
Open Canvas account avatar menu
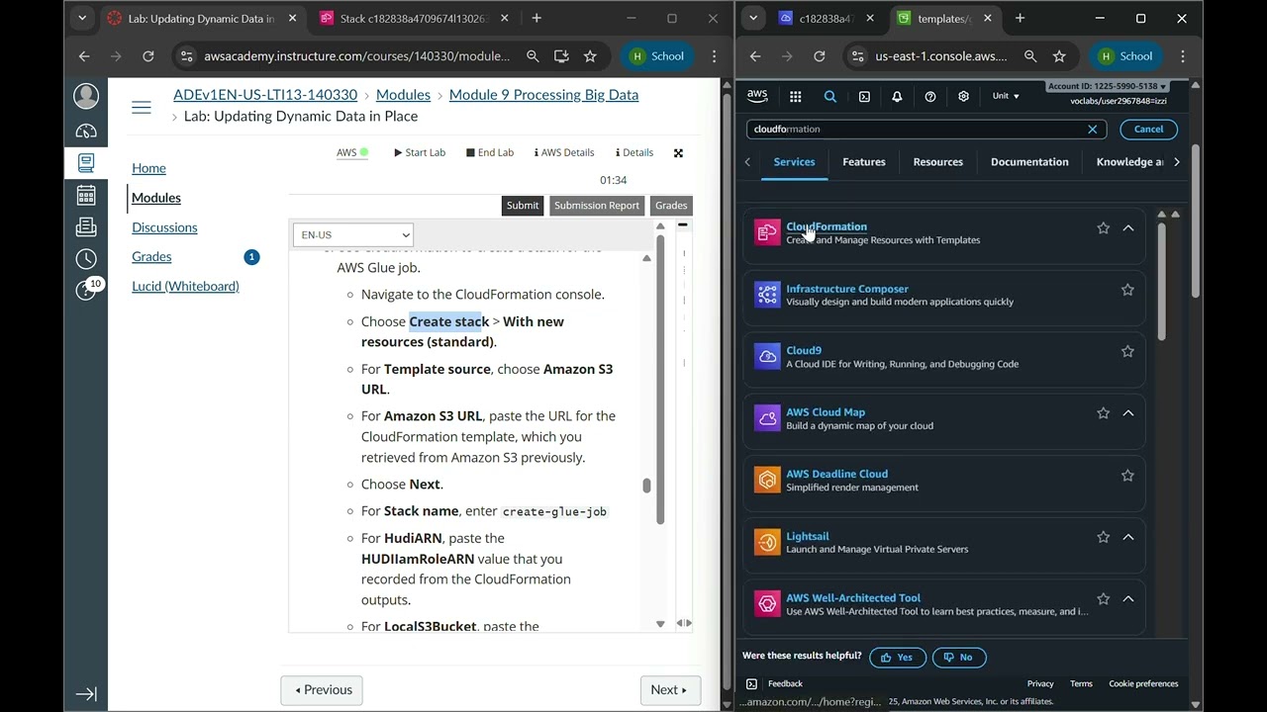[86, 96]
